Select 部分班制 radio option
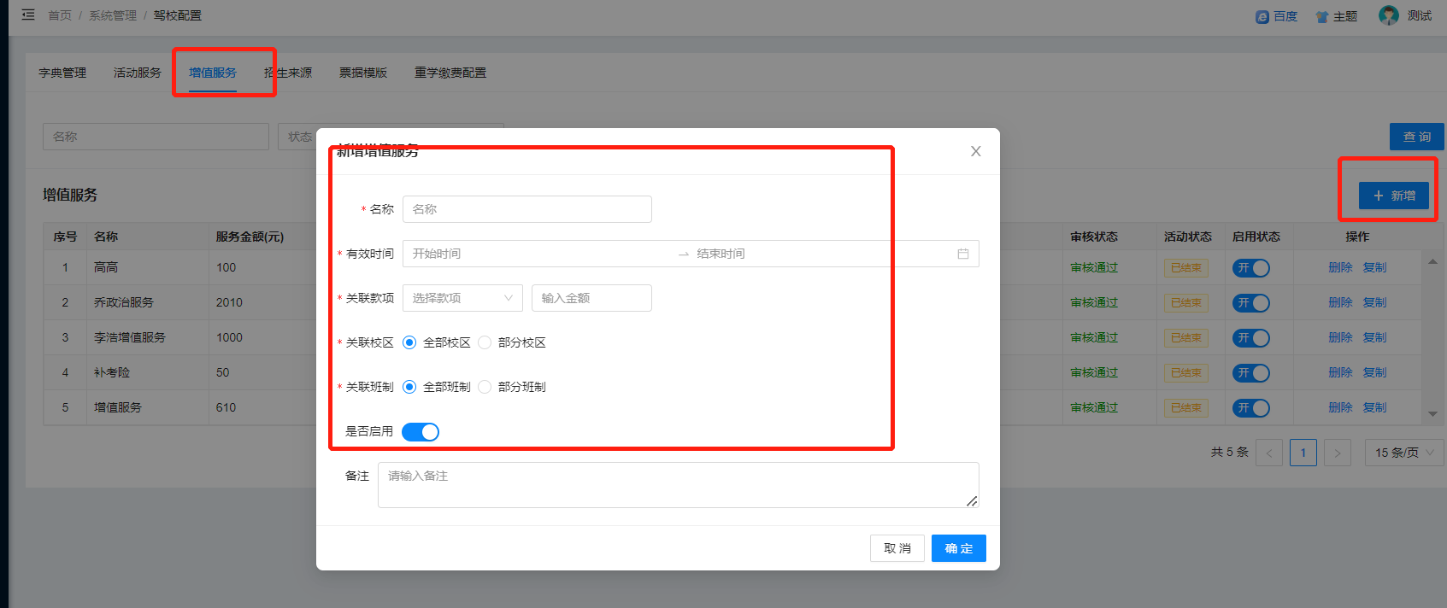1447x608 pixels. coord(485,387)
